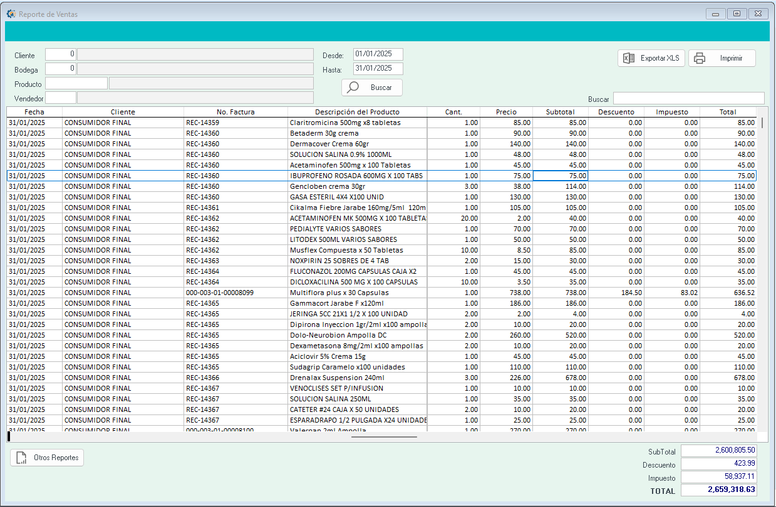This screenshot has width=776, height=507.
Task: Click the Producto code input field
Action: click(76, 83)
